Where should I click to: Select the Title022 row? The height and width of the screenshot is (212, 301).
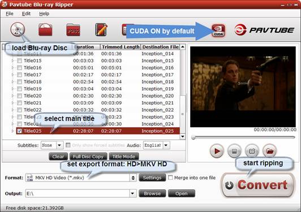(x=98, y=110)
